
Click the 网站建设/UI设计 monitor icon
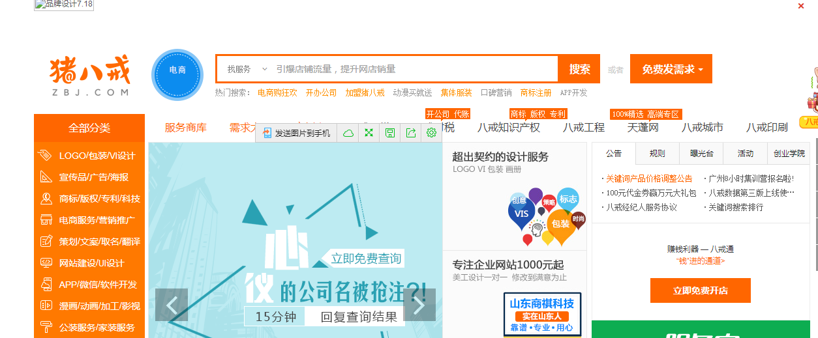tap(46, 263)
